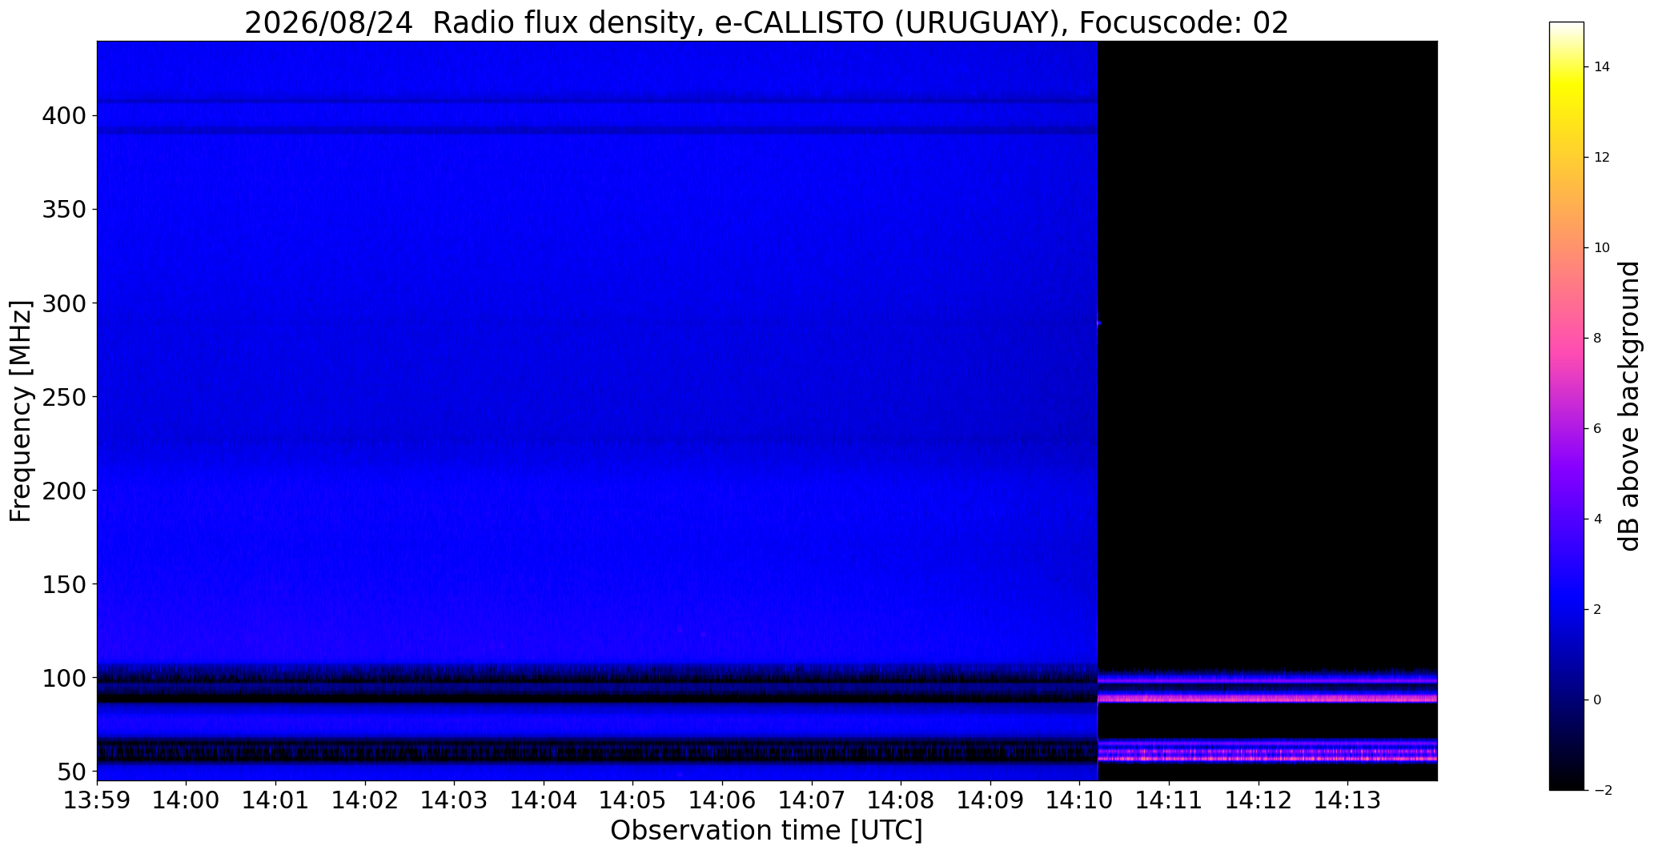Click the 50 MHz frequency tick label

[x=70, y=772]
